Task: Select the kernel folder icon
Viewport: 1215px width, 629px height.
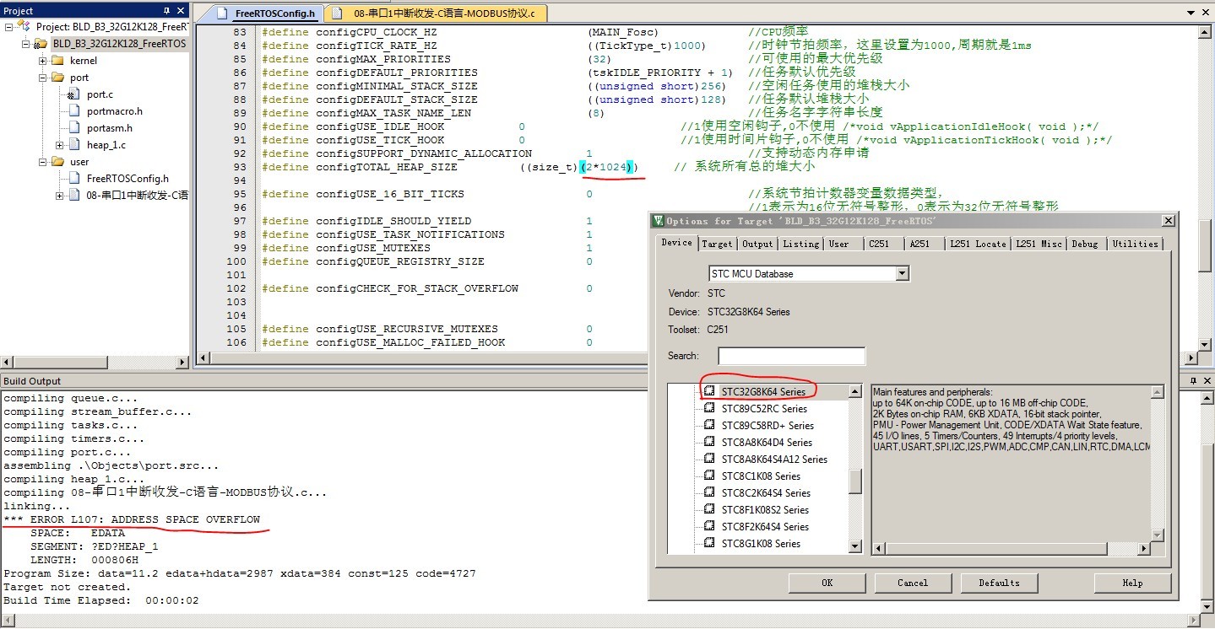Action: (57, 61)
